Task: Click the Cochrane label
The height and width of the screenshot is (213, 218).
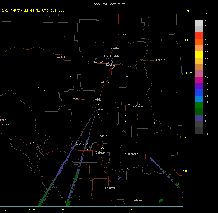Action: click(x=81, y=144)
